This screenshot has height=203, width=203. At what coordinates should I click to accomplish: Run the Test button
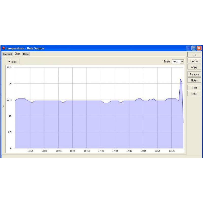coord(194,88)
